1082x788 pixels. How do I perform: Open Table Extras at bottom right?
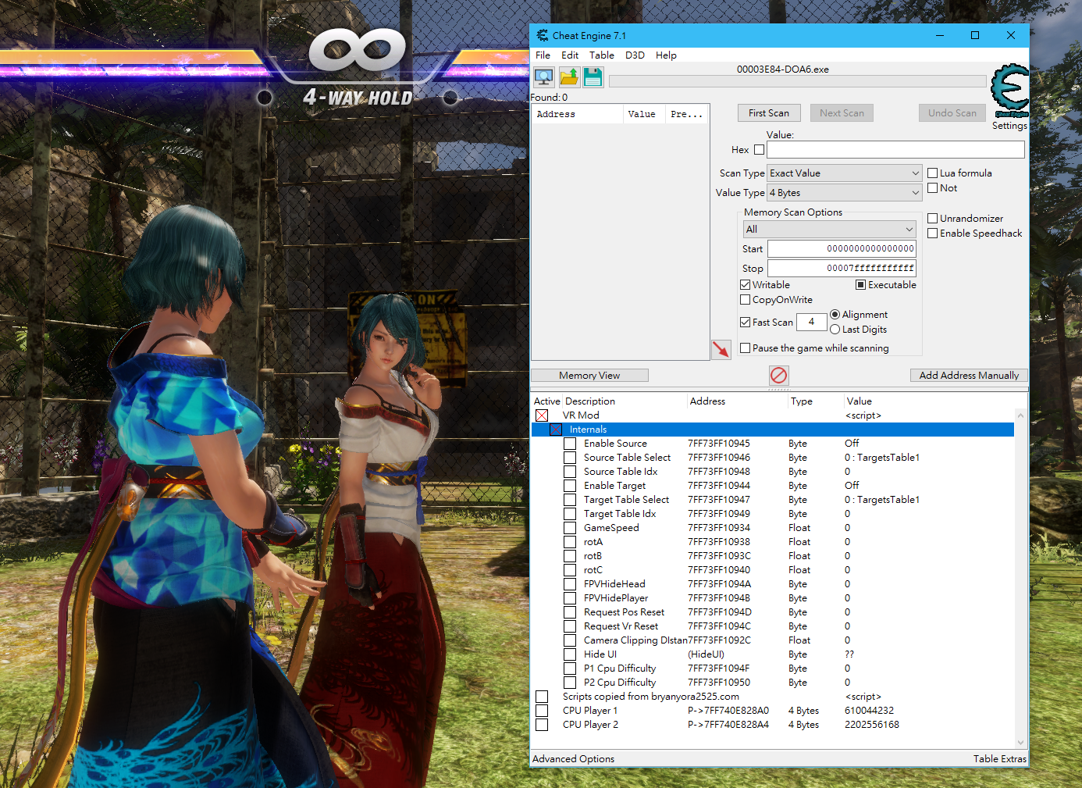pos(1000,758)
